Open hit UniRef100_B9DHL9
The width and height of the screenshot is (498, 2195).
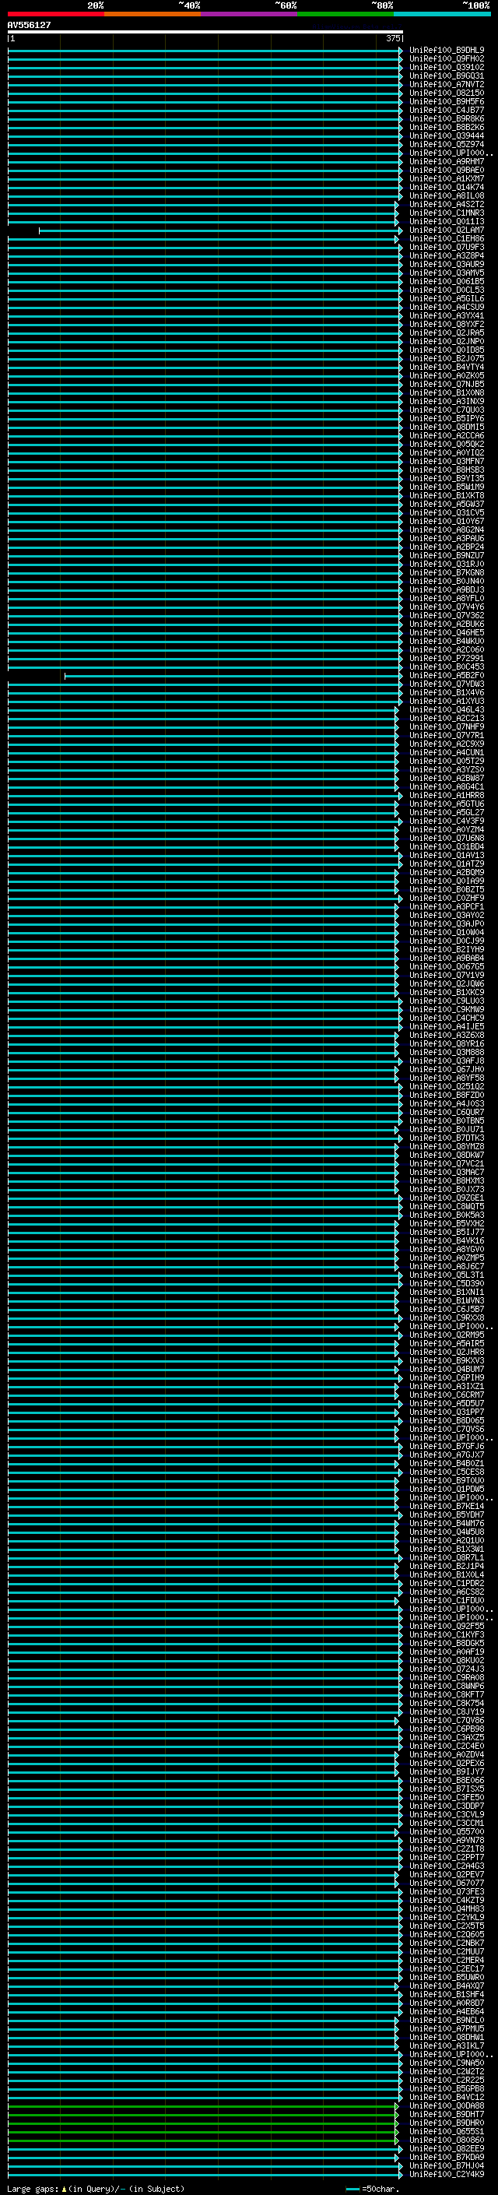click(447, 51)
